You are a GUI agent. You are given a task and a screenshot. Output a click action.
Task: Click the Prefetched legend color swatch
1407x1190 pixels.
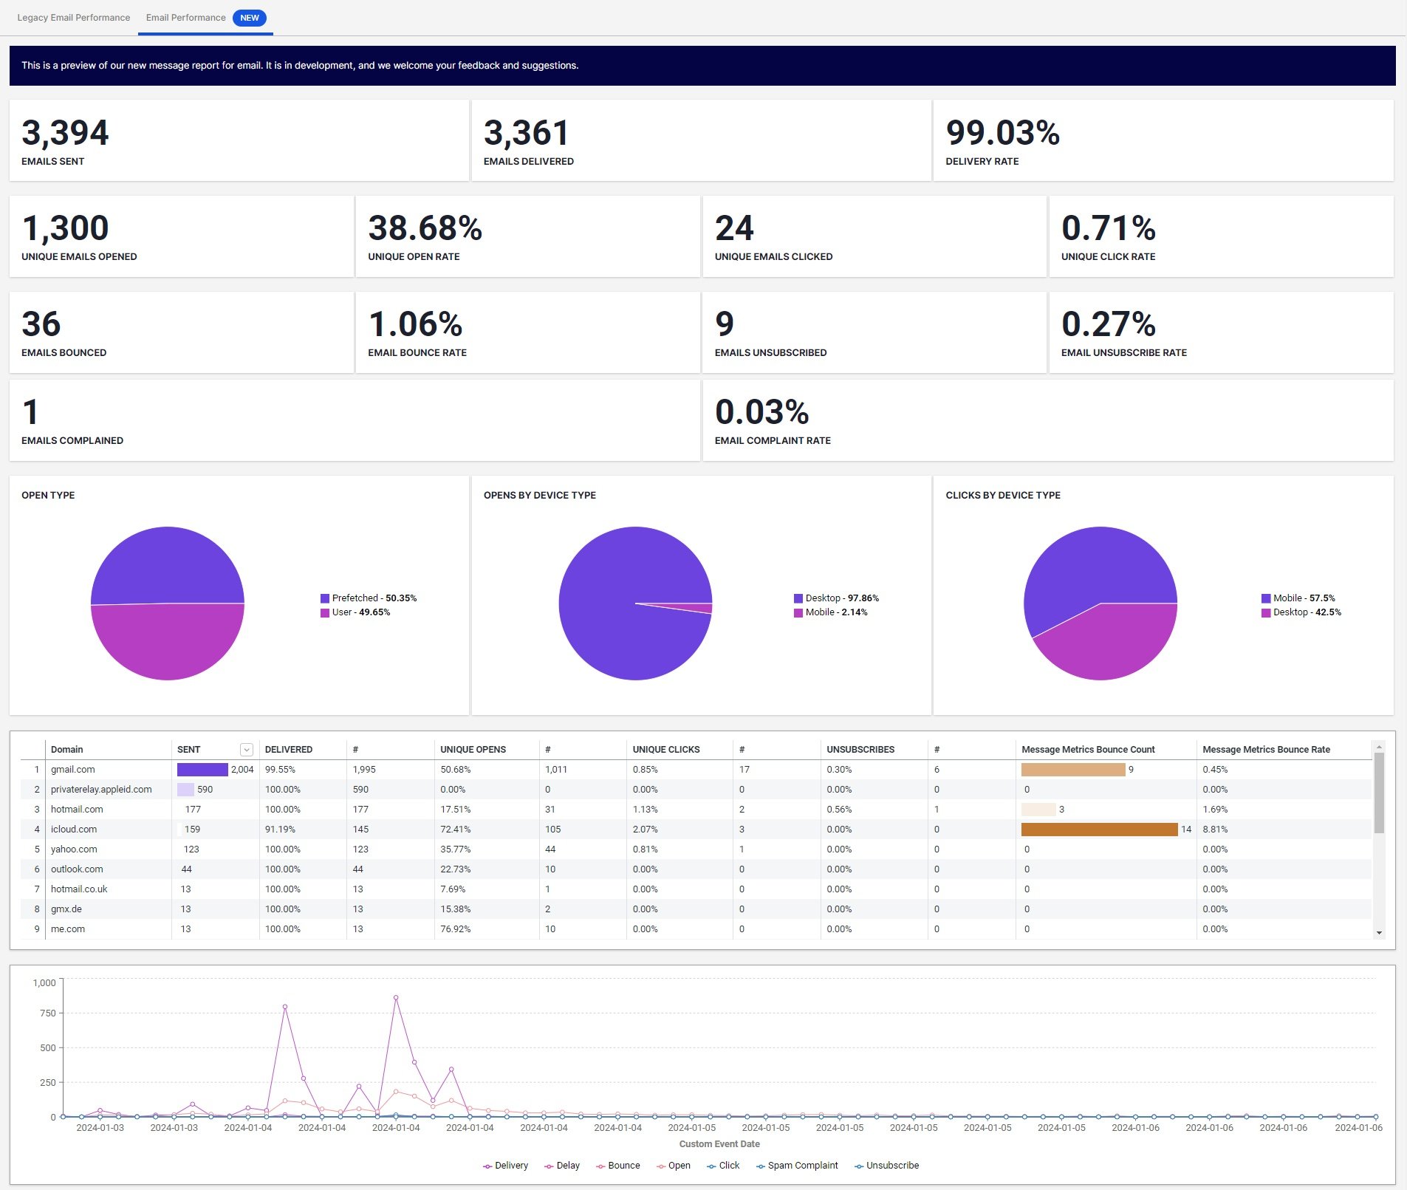[325, 598]
